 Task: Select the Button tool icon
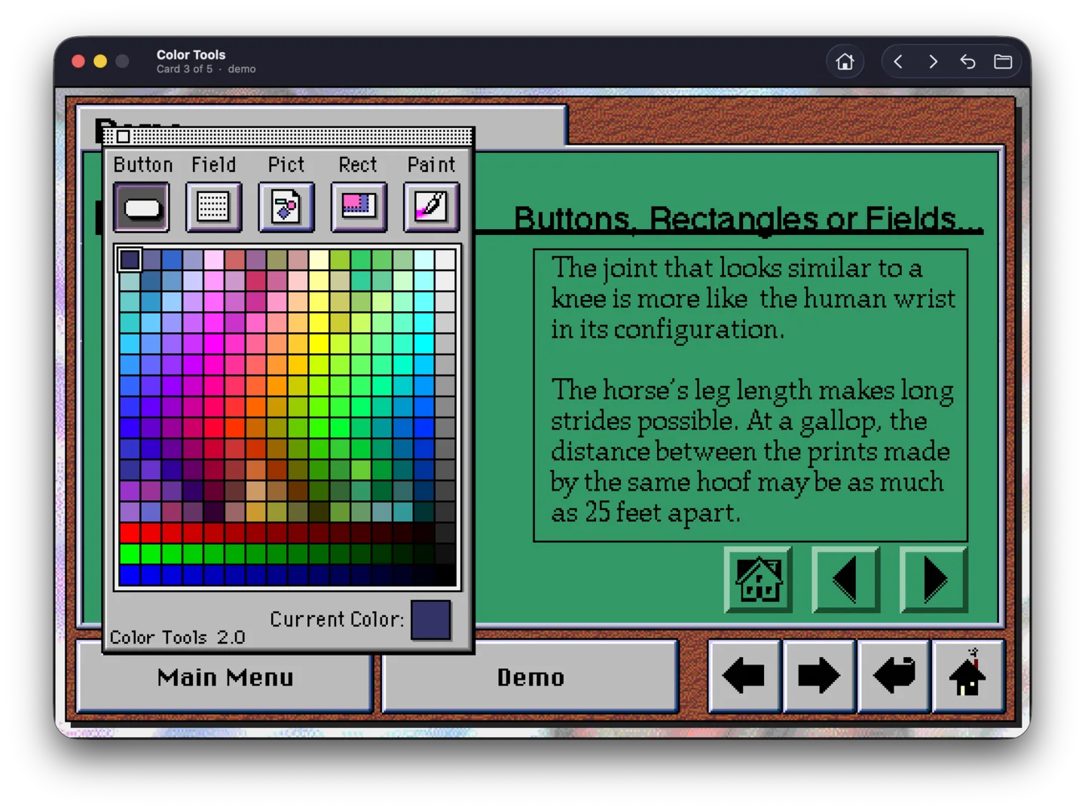142,207
